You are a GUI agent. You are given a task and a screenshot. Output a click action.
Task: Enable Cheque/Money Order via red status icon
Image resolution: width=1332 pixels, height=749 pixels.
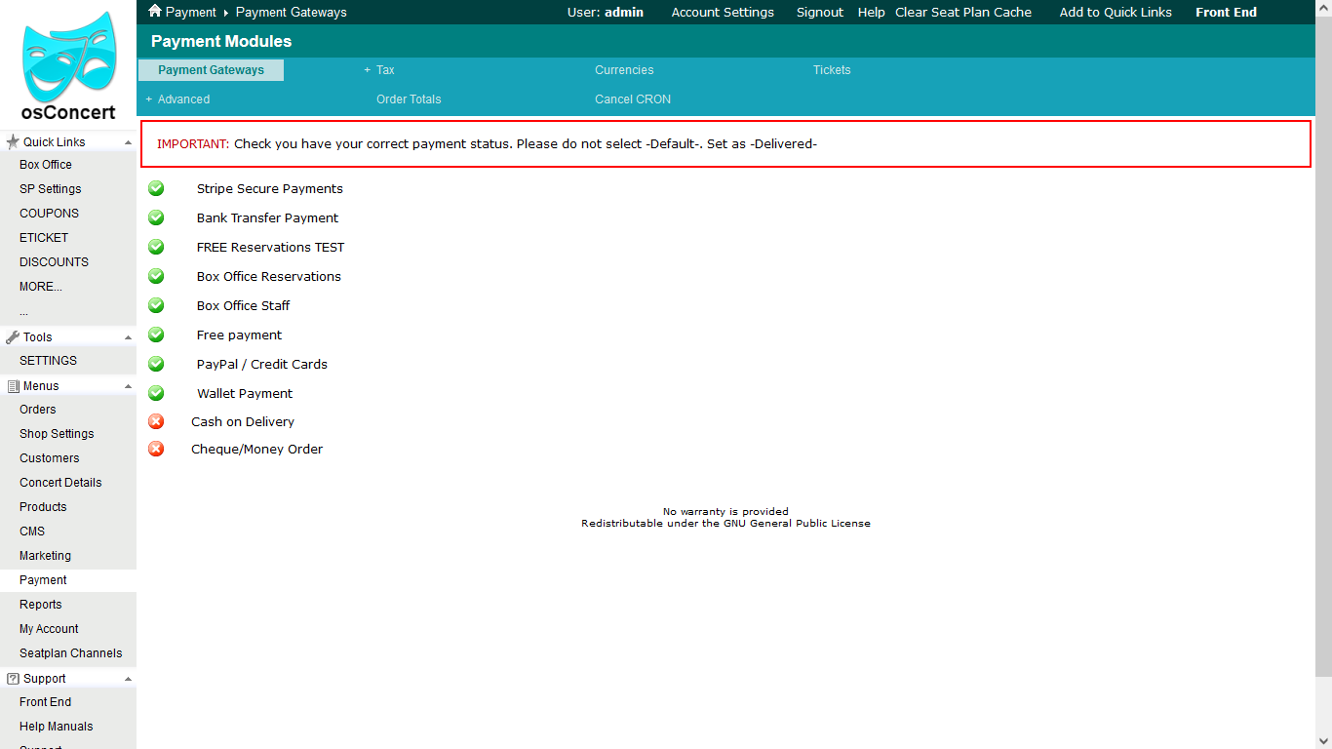(156, 449)
